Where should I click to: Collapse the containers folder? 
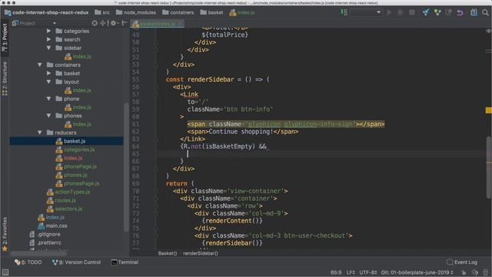pyautogui.click(x=39, y=65)
